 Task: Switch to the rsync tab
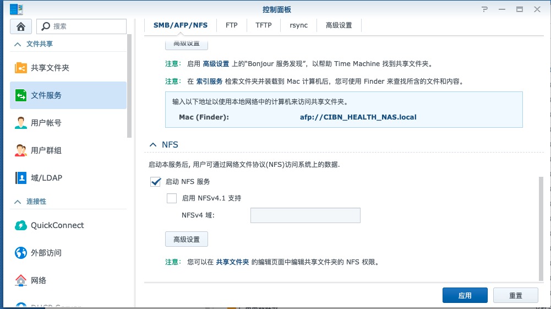pos(299,25)
